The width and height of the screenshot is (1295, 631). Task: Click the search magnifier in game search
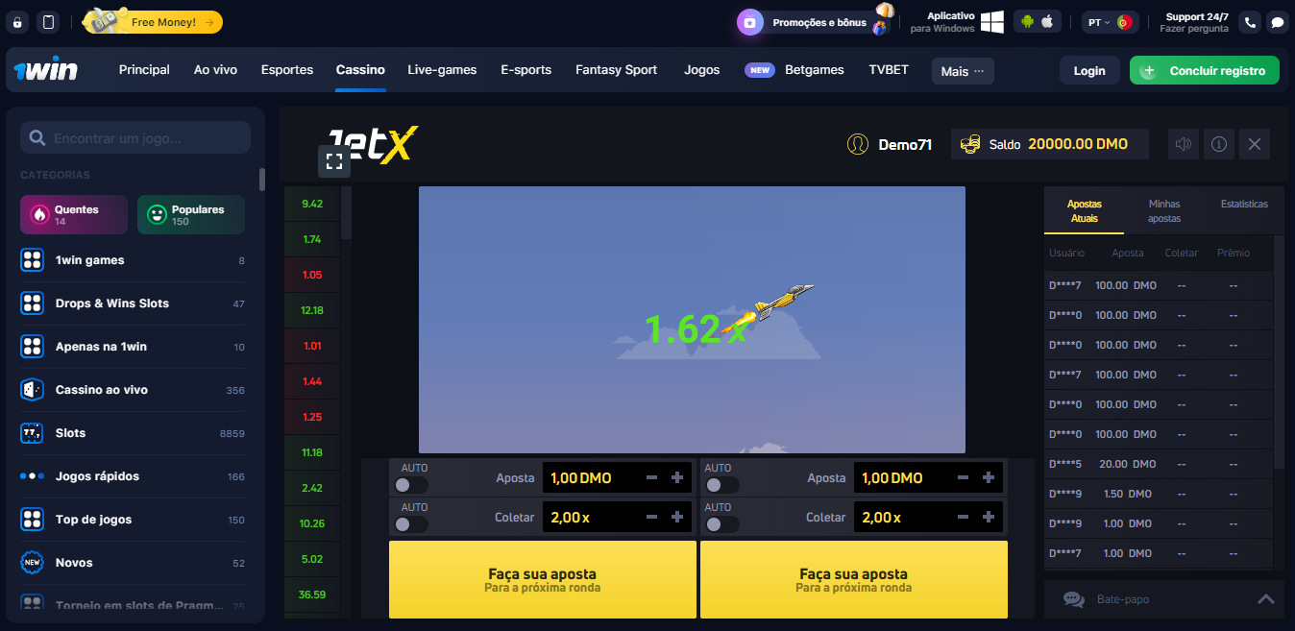point(37,137)
